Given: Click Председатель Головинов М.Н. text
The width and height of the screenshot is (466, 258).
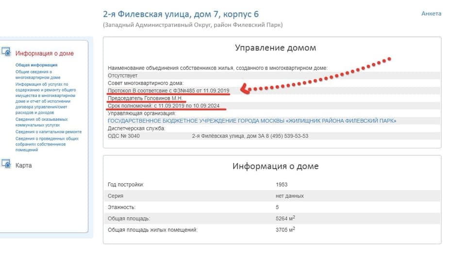Looking at the screenshot, I should [145, 98].
